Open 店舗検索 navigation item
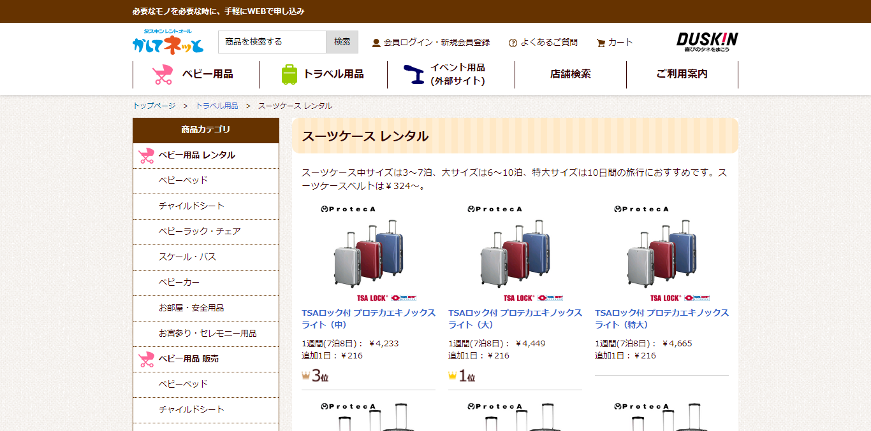 coord(571,74)
